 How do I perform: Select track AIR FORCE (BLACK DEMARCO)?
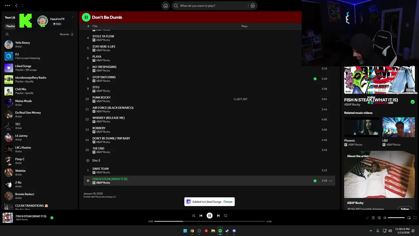coord(209,109)
